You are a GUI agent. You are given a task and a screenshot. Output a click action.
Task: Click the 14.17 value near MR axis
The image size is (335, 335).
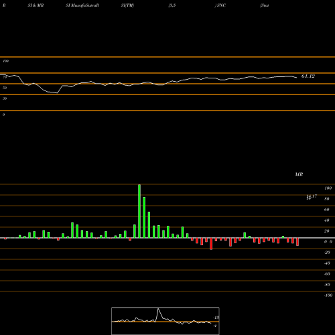pyautogui.click(x=312, y=196)
